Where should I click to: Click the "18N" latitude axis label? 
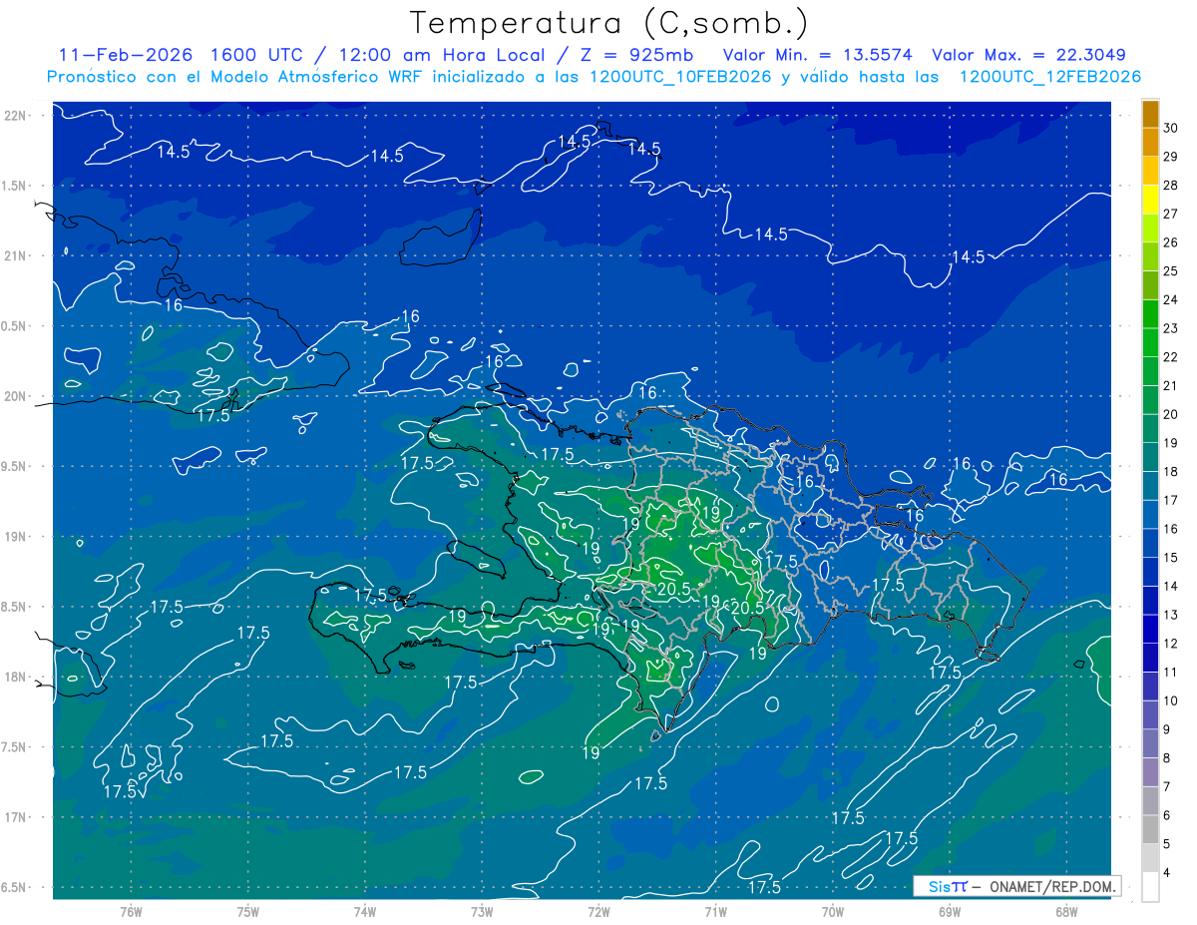click(x=16, y=677)
